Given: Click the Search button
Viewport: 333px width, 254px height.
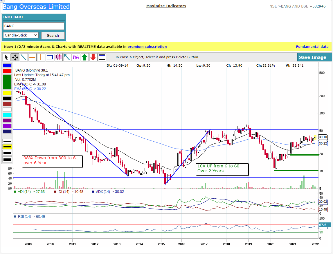Looking at the screenshot, I should tap(53, 35).
